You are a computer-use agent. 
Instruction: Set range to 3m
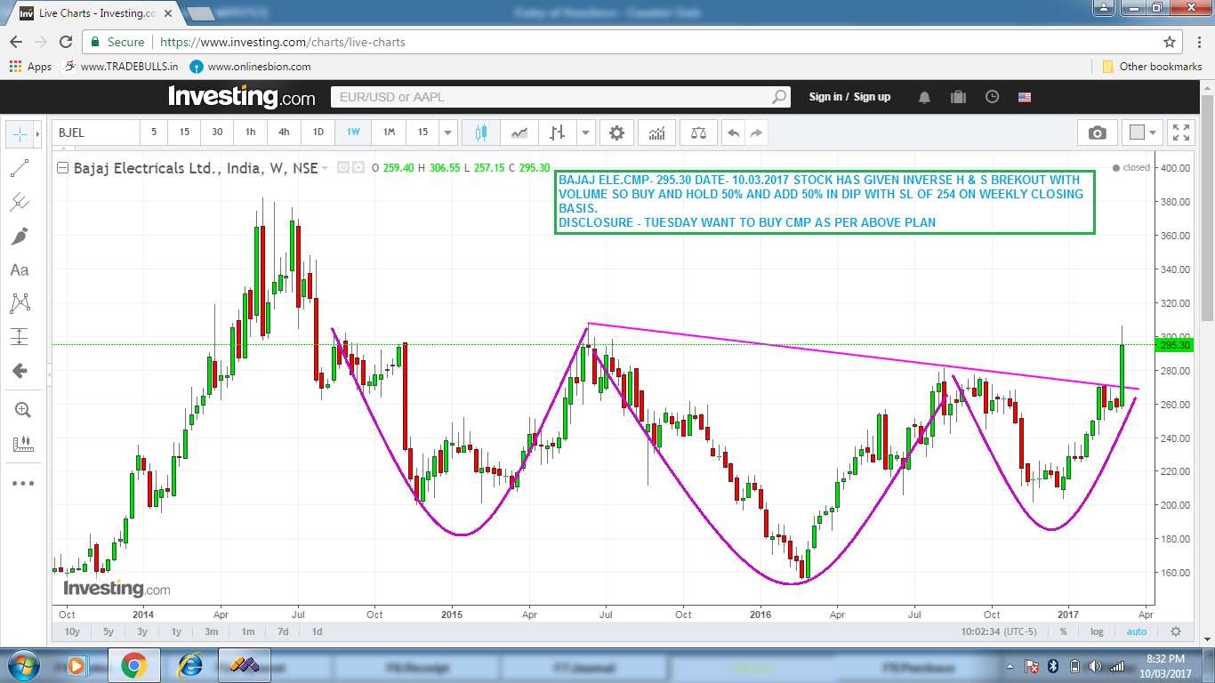211,631
